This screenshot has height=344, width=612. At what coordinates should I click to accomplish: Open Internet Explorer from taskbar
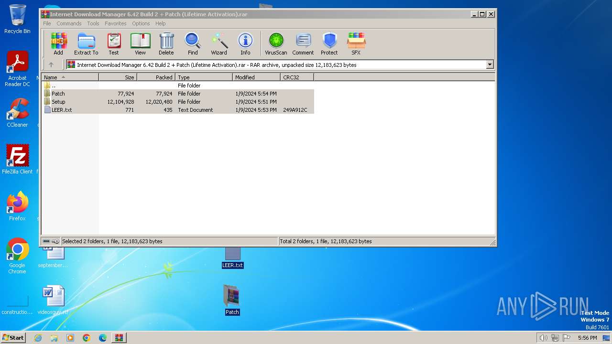38,338
